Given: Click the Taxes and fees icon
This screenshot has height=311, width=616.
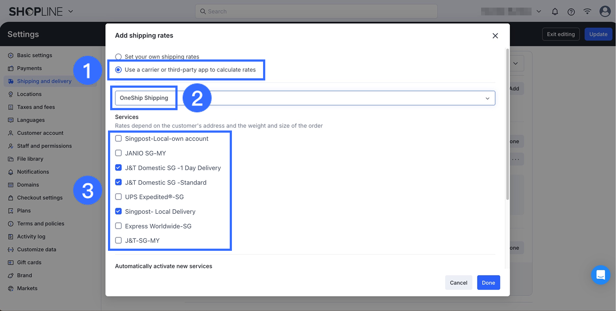Looking at the screenshot, I should (11, 107).
